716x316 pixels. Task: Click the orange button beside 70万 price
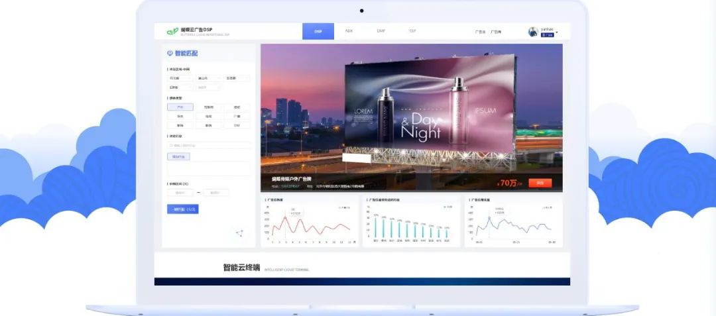[540, 183]
